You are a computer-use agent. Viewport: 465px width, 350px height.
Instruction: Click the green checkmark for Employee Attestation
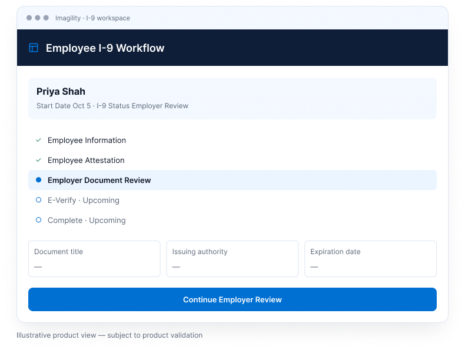click(x=38, y=161)
